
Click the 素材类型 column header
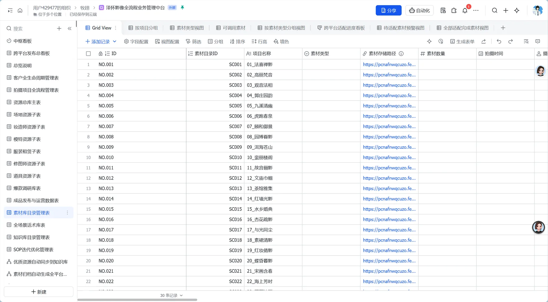pyautogui.click(x=331, y=54)
